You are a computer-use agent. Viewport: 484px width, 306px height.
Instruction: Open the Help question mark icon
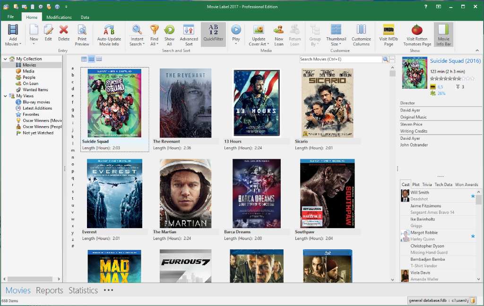pos(426,7)
